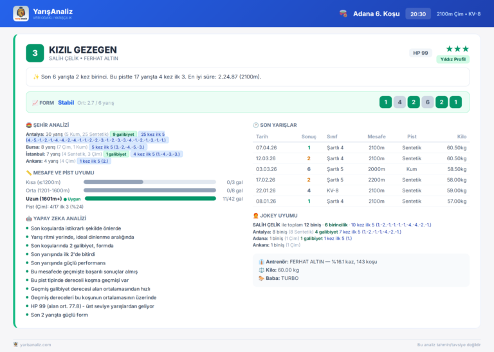Click Pist (Çim): 4/17 ilk 3 text

click(55, 207)
